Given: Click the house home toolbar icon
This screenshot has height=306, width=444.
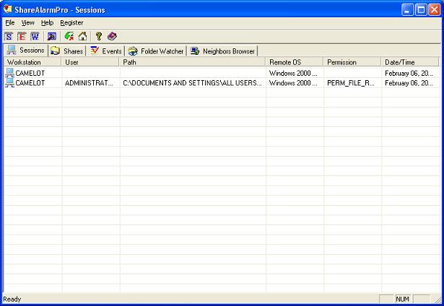Looking at the screenshot, I should (82, 36).
